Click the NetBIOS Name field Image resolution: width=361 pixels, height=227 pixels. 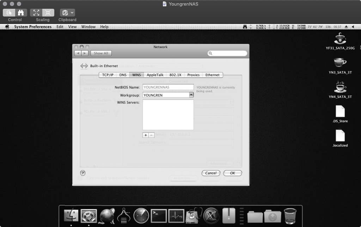[168, 87]
